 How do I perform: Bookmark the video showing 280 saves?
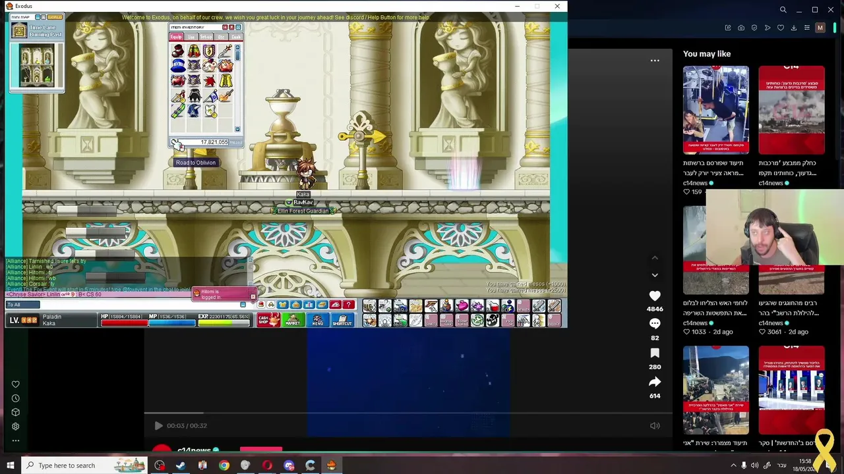point(655,353)
